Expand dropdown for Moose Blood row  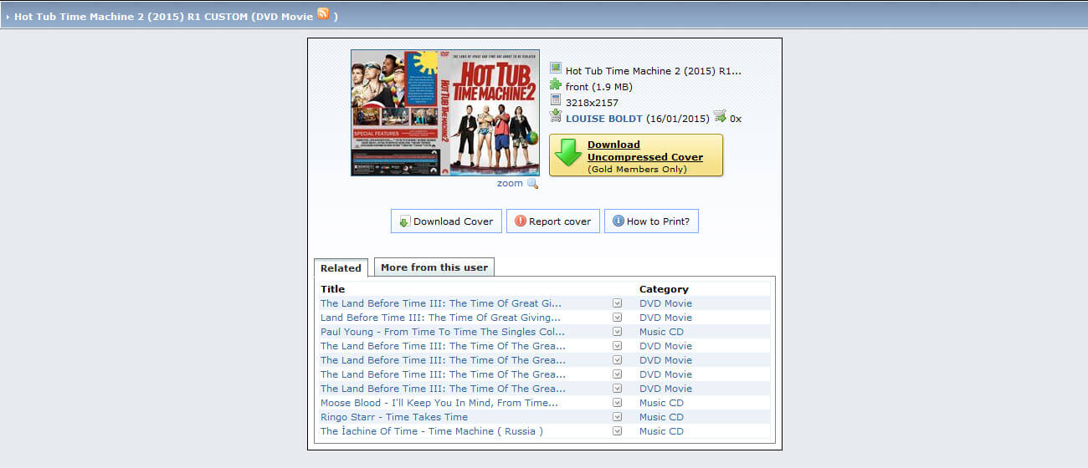tap(618, 403)
